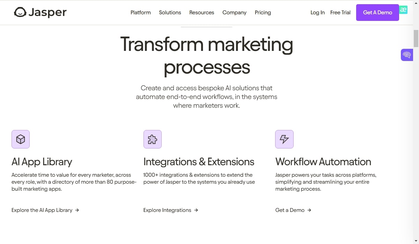Click arrow after Explore the AI App Library
The image size is (419, 244).
(77, 210)
